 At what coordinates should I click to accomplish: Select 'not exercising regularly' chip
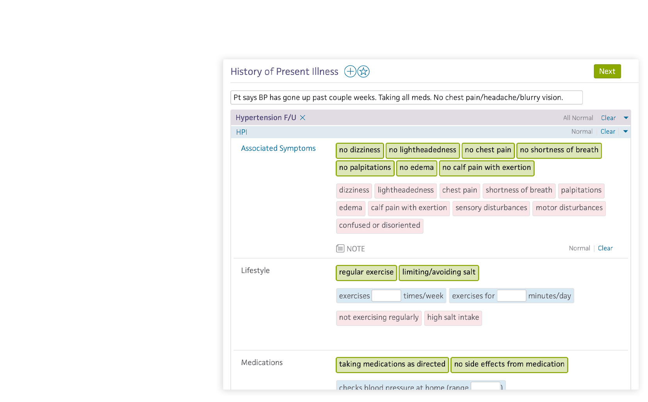coord(379,318)
